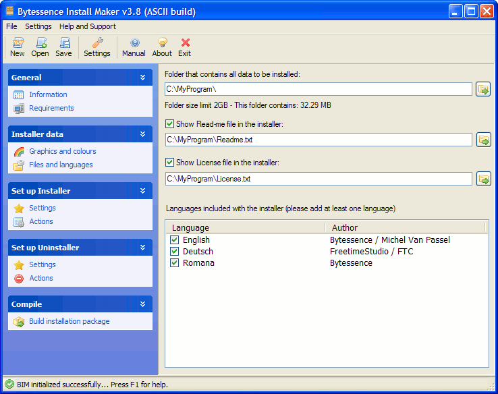Click the Readme.txt path input field
The height and width of the screenshot is (394, 498).
click(x=319, y=140)
